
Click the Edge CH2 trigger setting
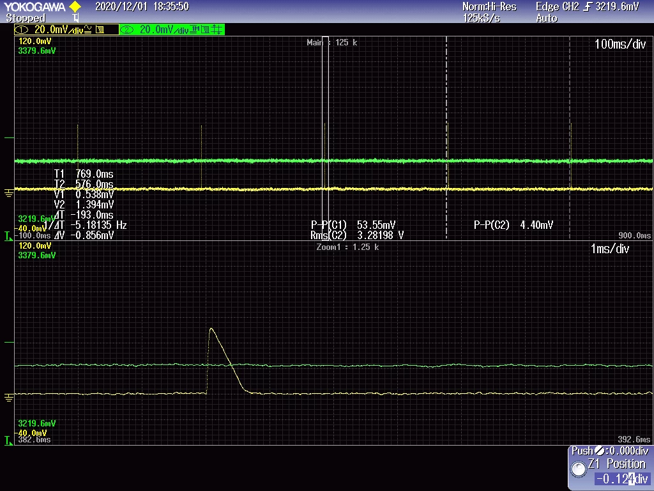click(x=588, y=6)
